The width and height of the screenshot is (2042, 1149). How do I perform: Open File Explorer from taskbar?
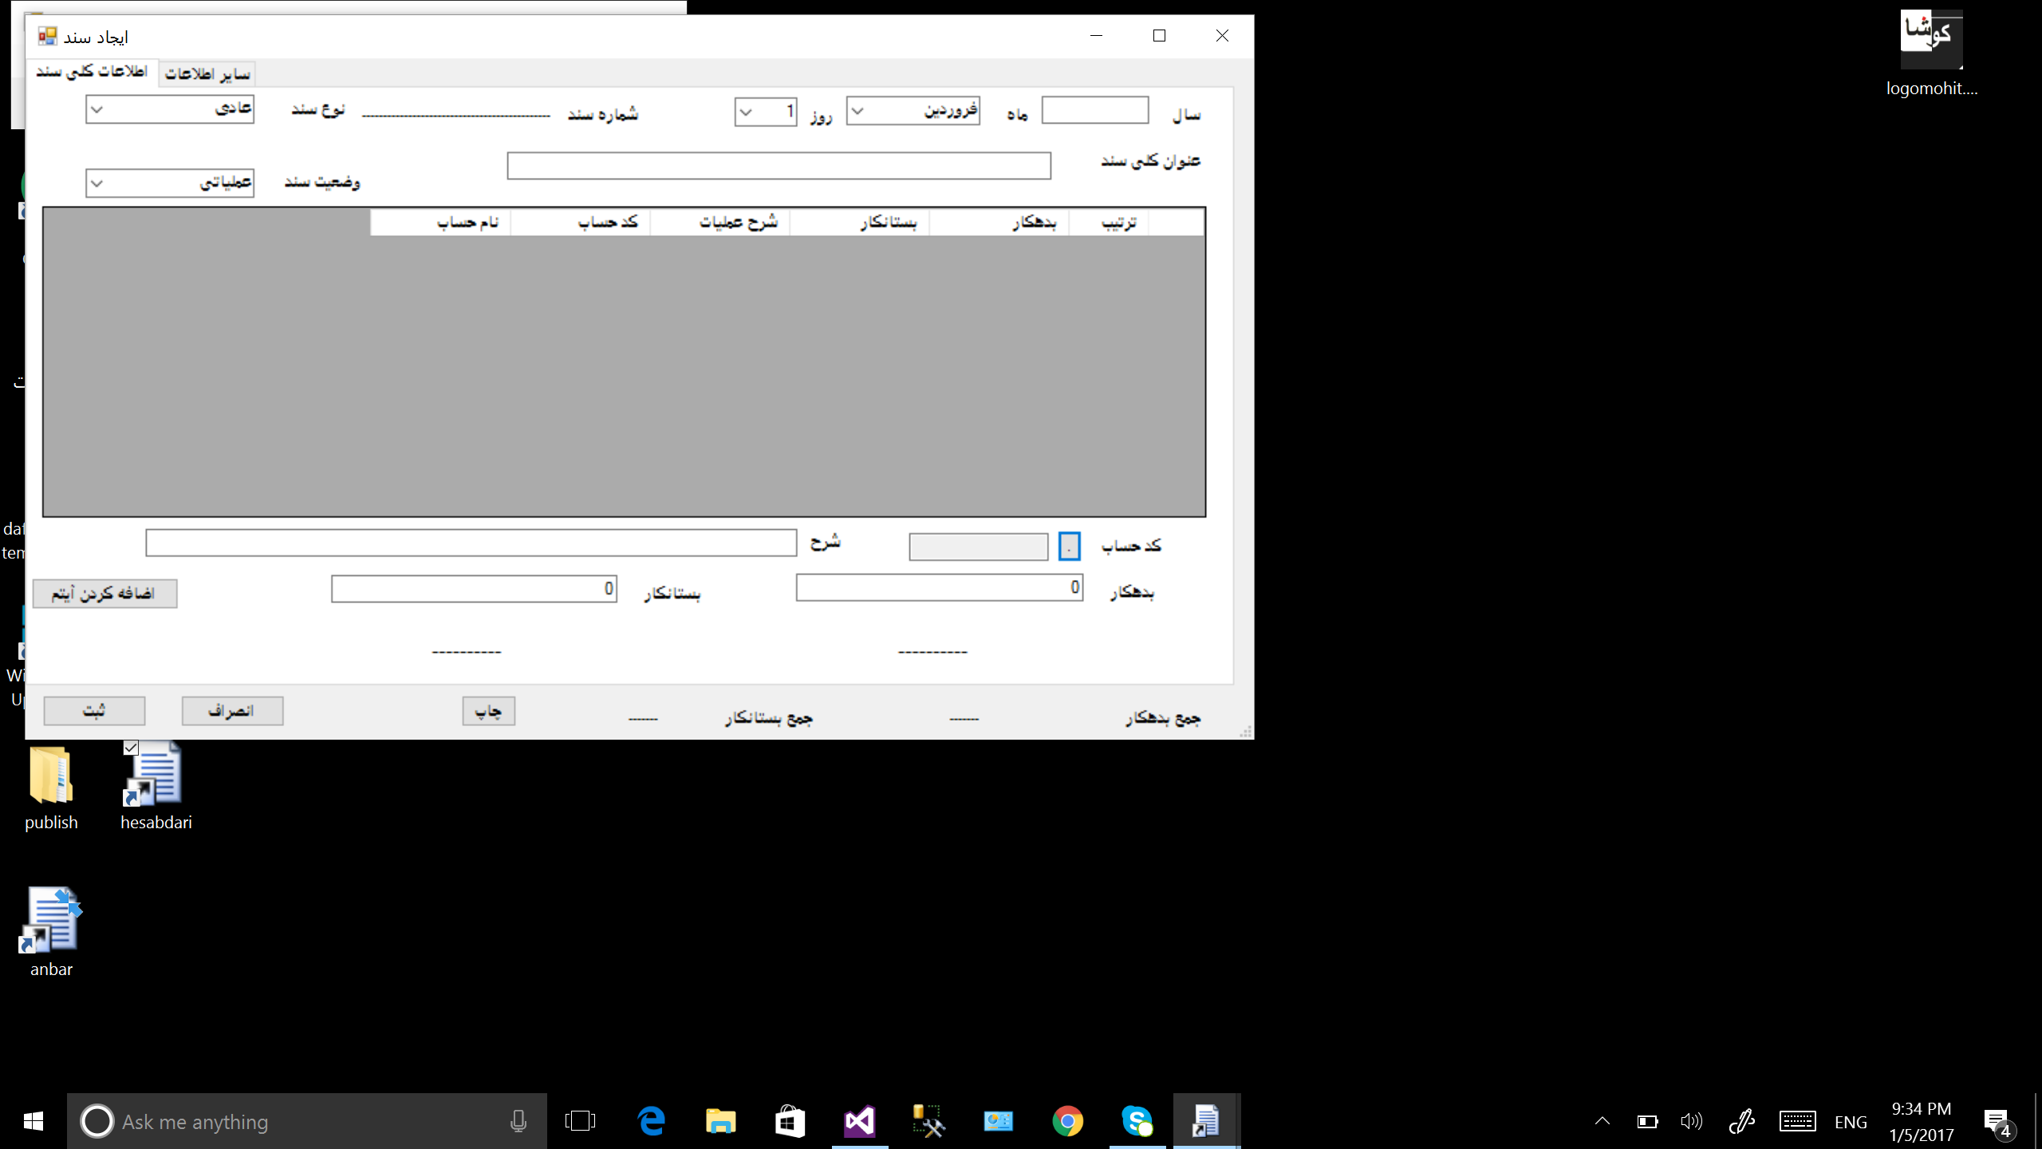pos(720,1121)
